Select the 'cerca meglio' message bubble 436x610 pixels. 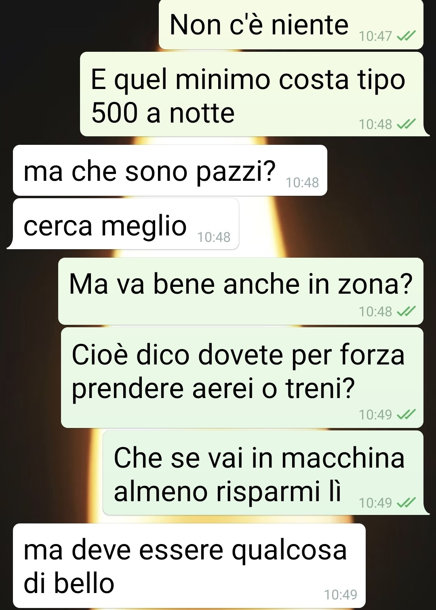click(126, 224)
